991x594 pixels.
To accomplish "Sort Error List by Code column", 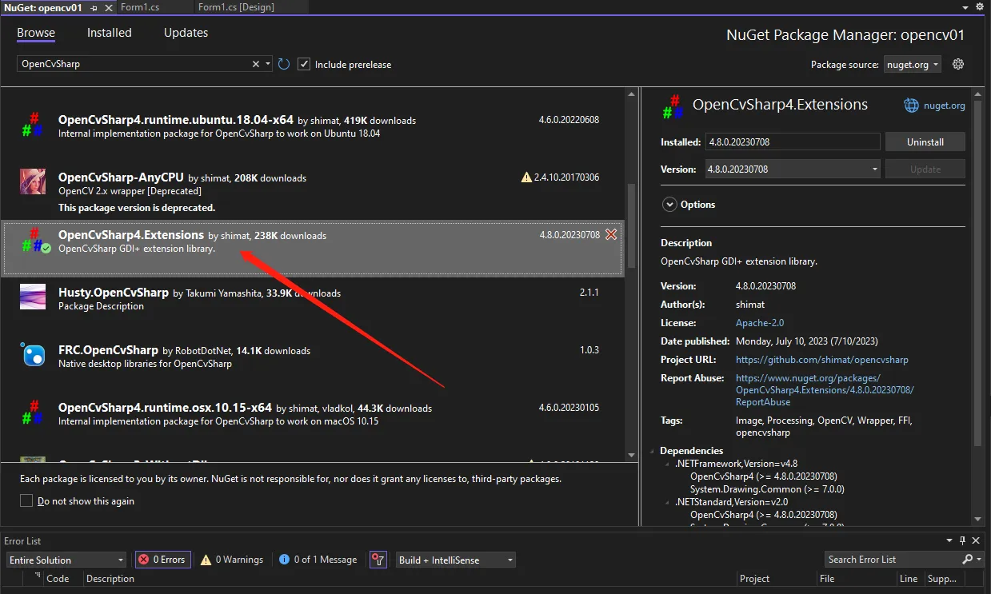I will pyautogui.click(x=58, y=579).
